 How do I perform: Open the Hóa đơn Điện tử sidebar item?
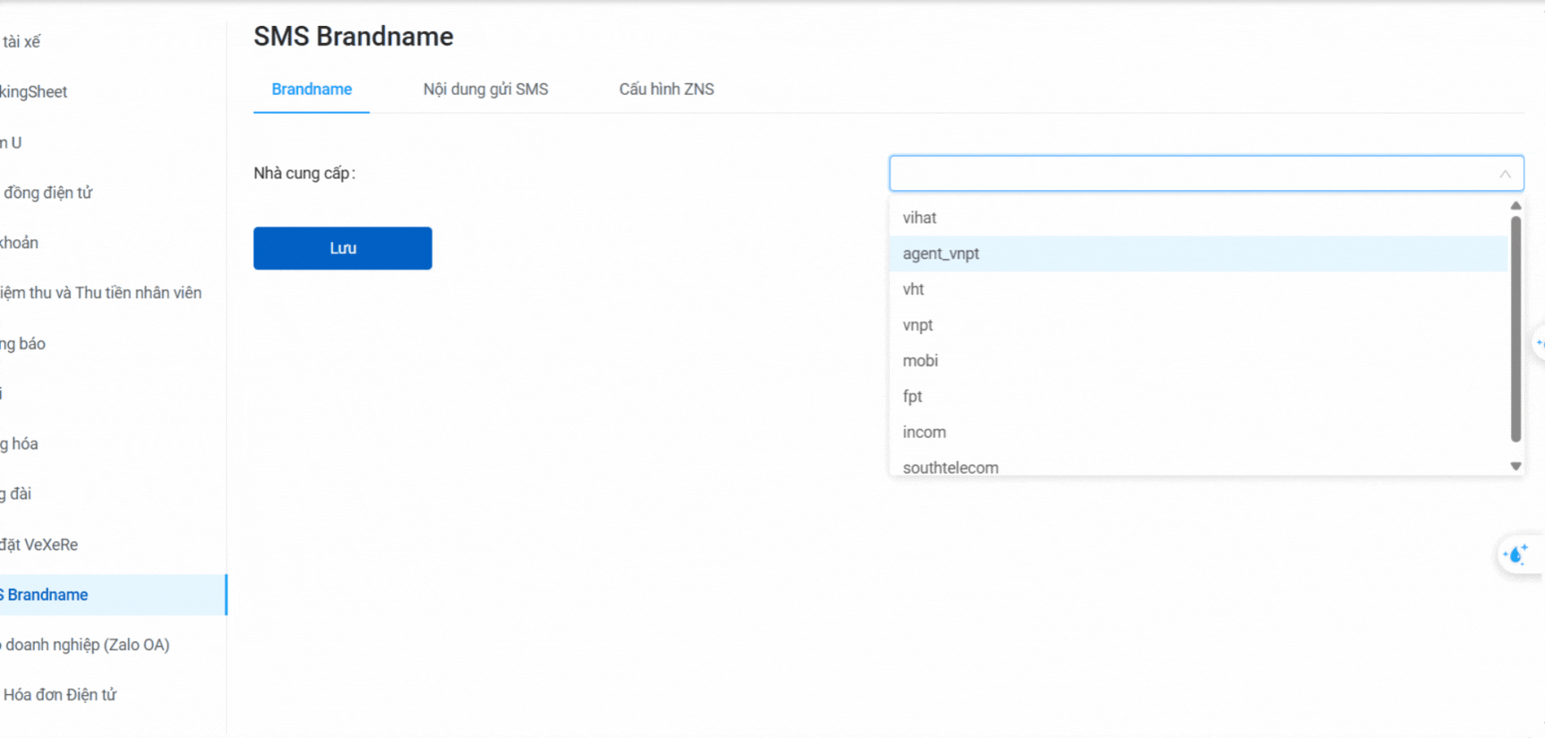coord(60,695)
